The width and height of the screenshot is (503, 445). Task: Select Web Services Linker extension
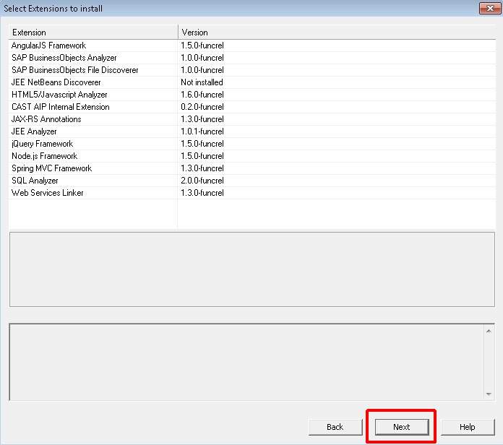point(252,193)
